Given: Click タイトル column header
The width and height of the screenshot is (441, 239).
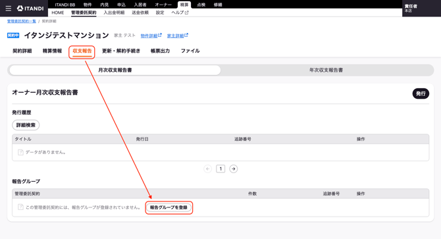Looking at the screenshot, I should [23, 139].
